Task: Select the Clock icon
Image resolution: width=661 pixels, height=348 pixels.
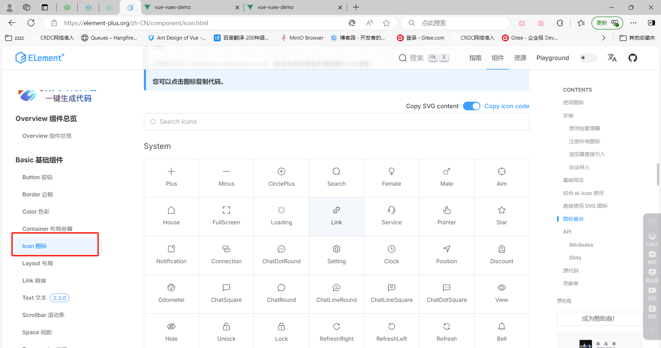Action: pos(391,255)
